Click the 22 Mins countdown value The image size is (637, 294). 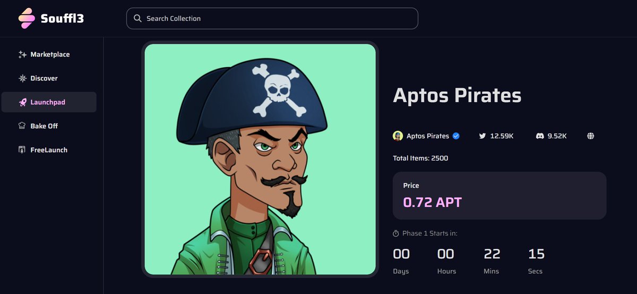492,254
